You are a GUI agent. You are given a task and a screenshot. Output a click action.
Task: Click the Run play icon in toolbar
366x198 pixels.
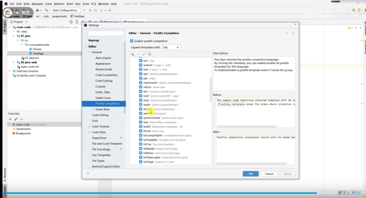point(84,10)
